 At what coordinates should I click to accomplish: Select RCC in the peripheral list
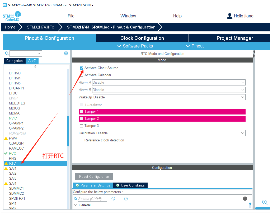tap(12, 153)
